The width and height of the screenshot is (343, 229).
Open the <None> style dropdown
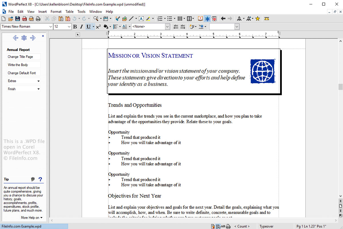tap(167, 27)
